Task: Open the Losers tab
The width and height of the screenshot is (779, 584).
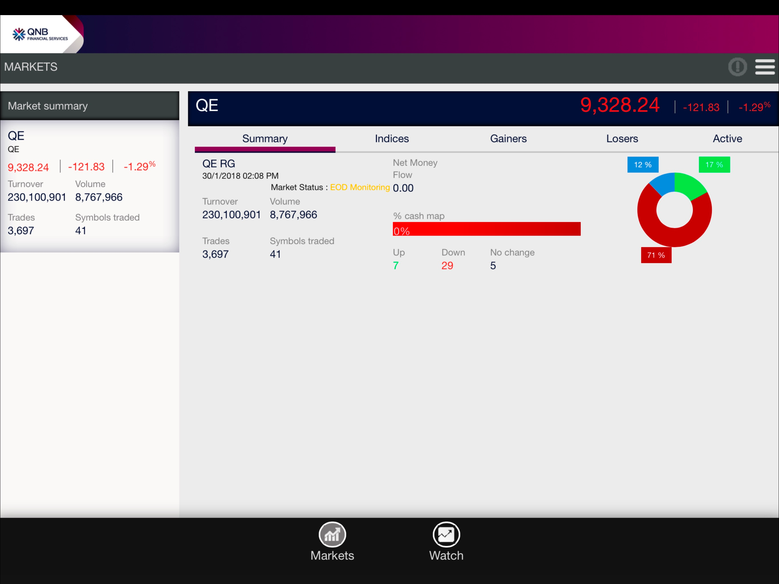Action: tap(622, 139)
